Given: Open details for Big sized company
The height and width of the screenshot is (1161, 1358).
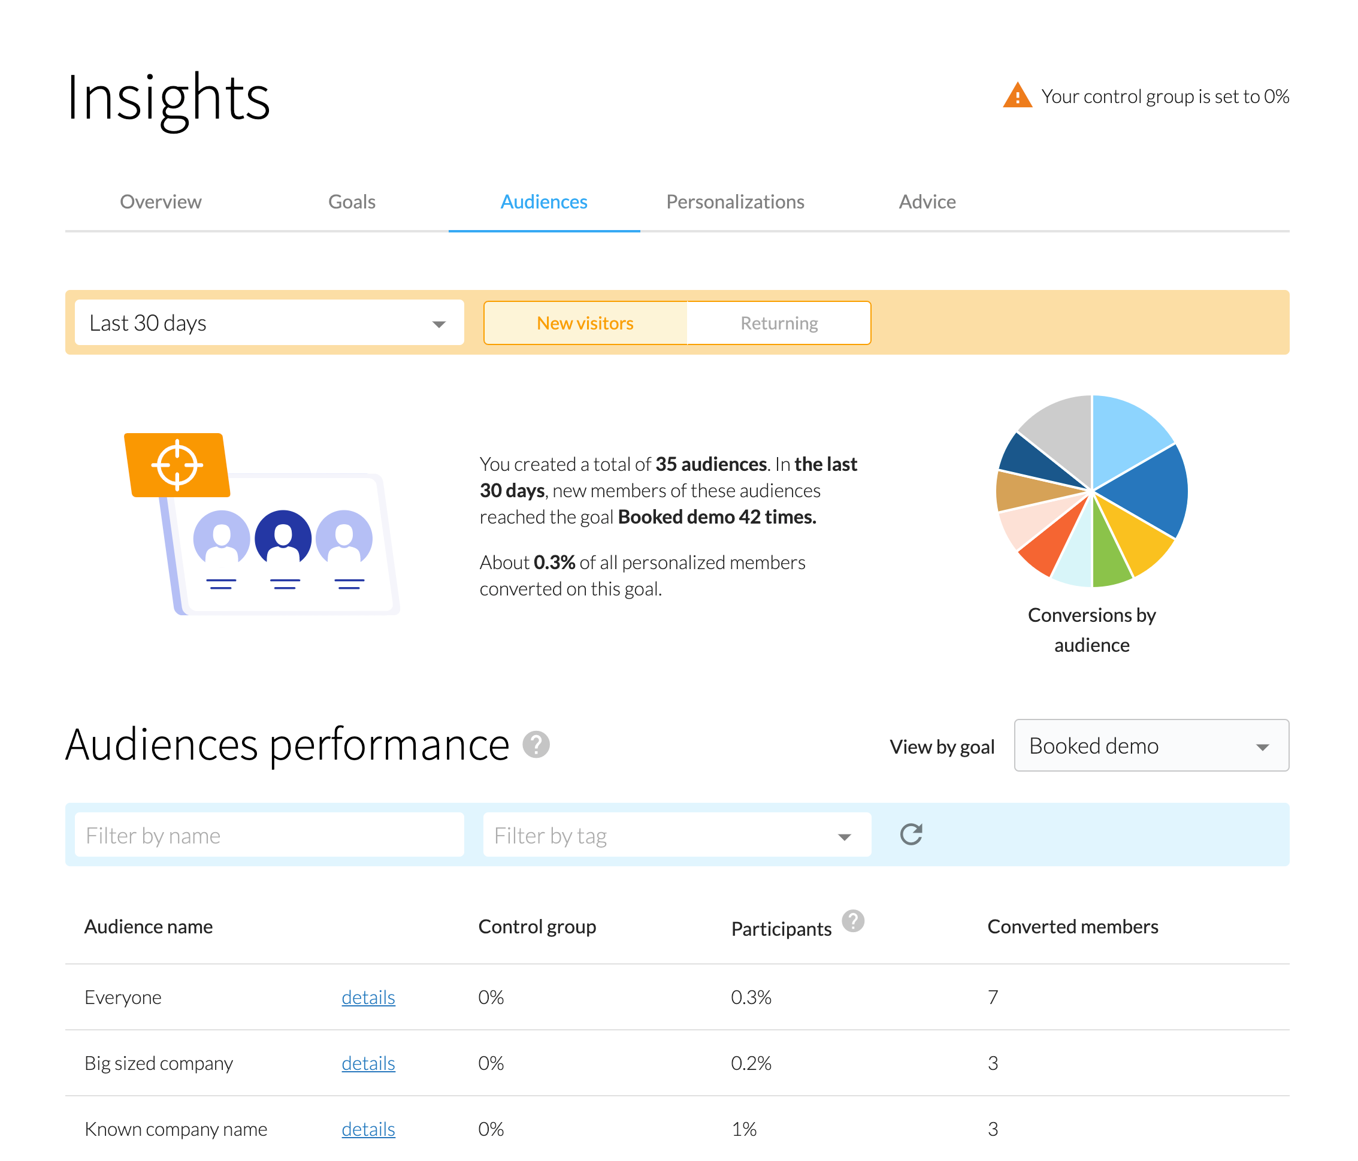Looking at the screenshot, I should click(x=368, y=1063).
